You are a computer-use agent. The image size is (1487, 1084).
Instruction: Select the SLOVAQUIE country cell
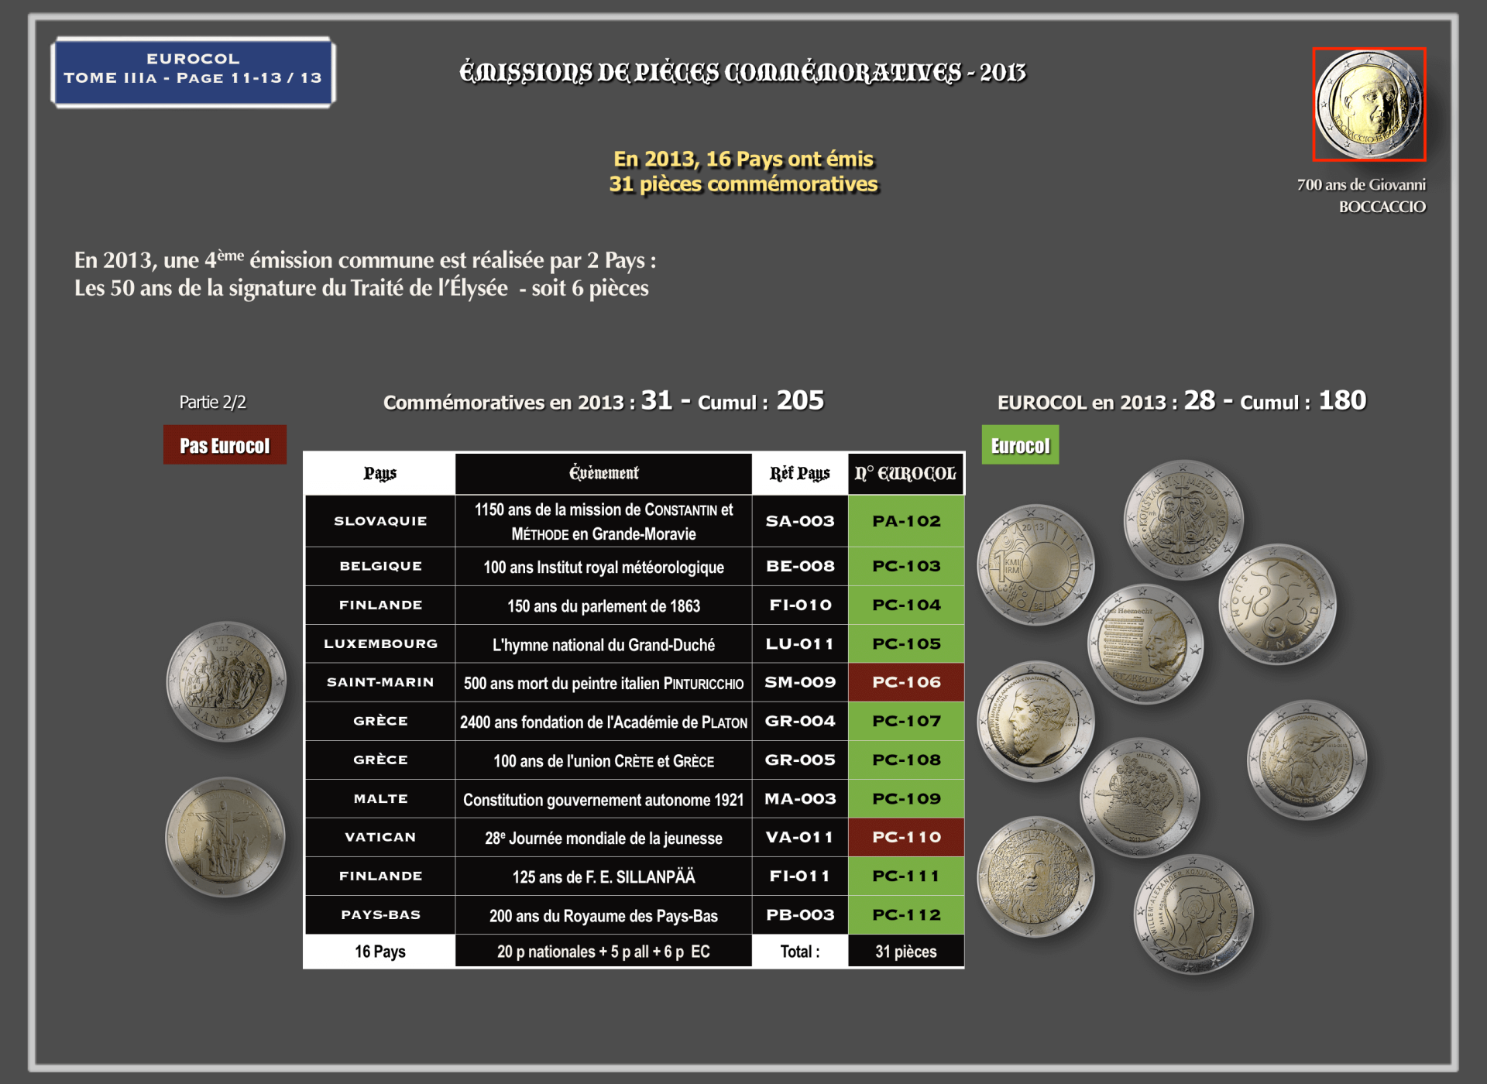pyautogui.click(x=380, y=521)
